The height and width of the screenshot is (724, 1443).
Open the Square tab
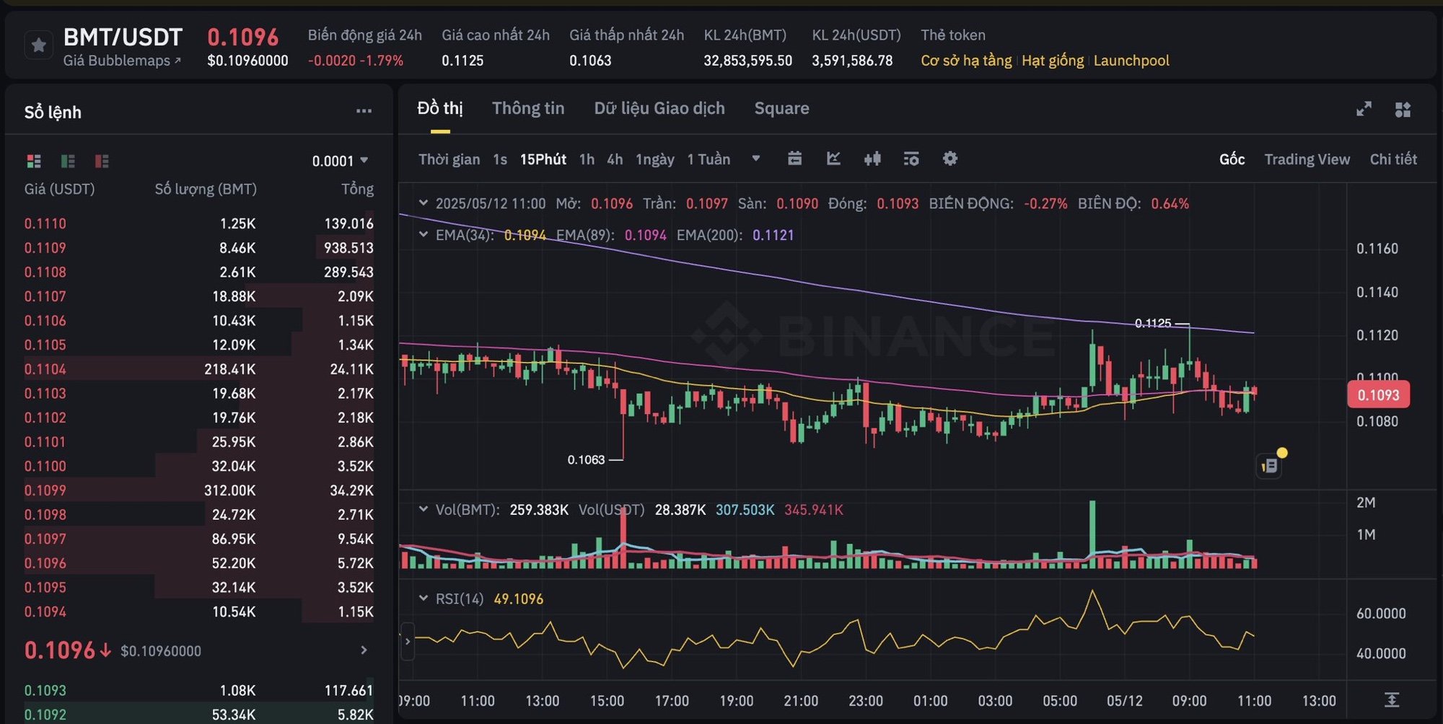tap(781, 108)
